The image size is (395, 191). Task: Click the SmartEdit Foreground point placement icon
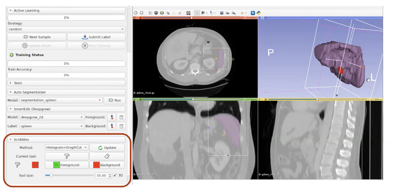click(112, 117)
